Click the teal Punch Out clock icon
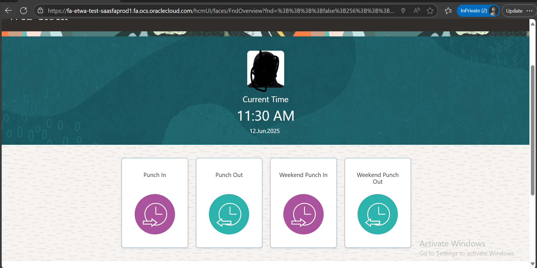Screen dimensions: 537x268 [229, 214]
